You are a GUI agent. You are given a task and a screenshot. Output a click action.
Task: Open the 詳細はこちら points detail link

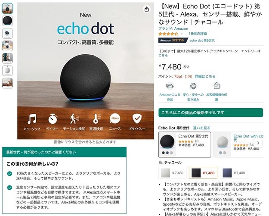[205, 76]
